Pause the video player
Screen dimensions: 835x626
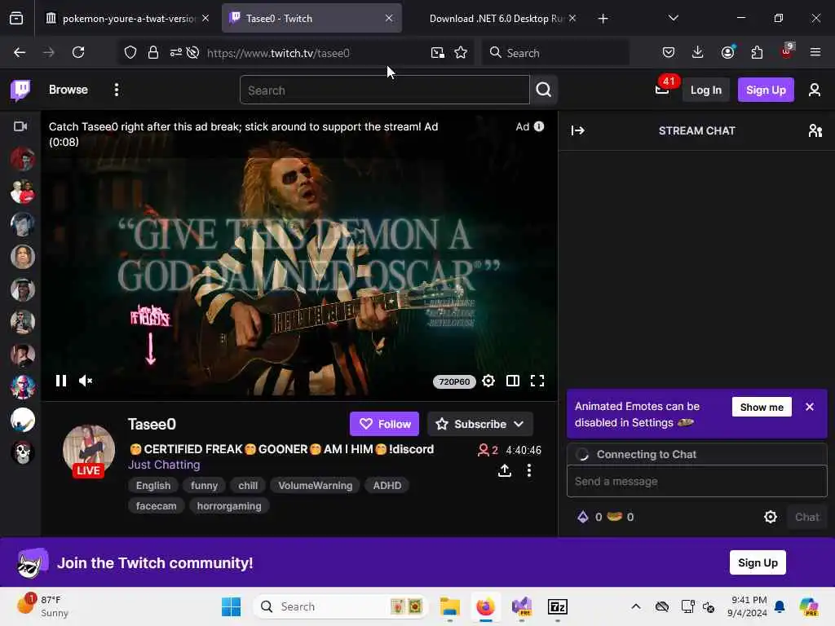[x=61, y=381]
